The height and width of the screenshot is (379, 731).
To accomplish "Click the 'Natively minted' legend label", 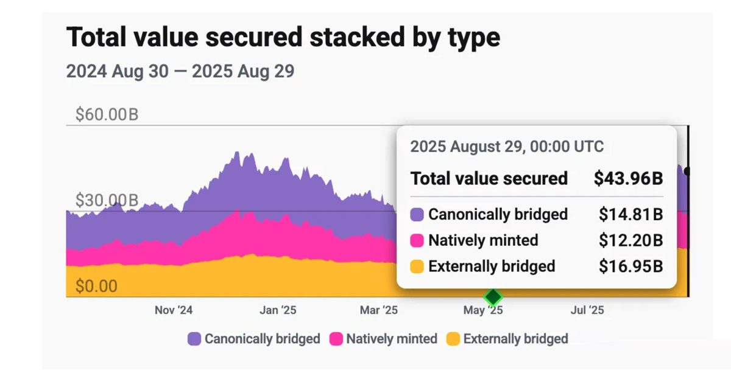I will coord(392,339).
